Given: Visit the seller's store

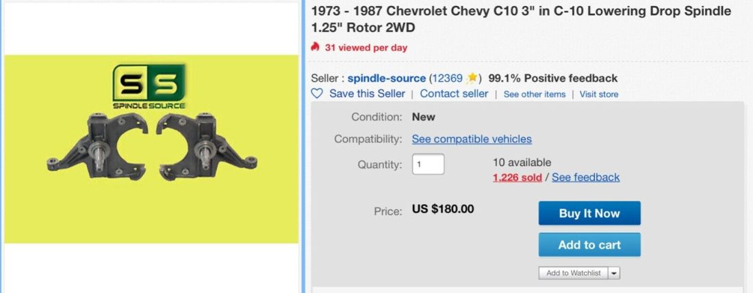Looking at the screenshot, I should tap(598, 94).
